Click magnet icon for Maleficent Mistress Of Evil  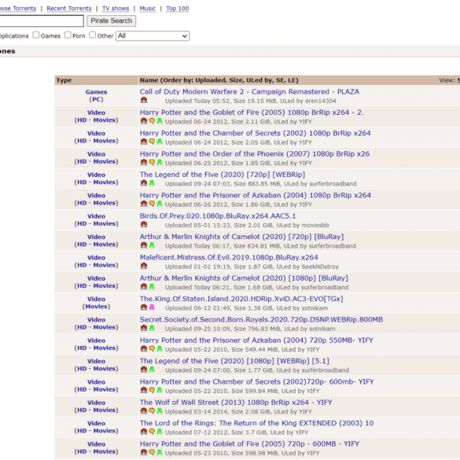pos(144,266)
